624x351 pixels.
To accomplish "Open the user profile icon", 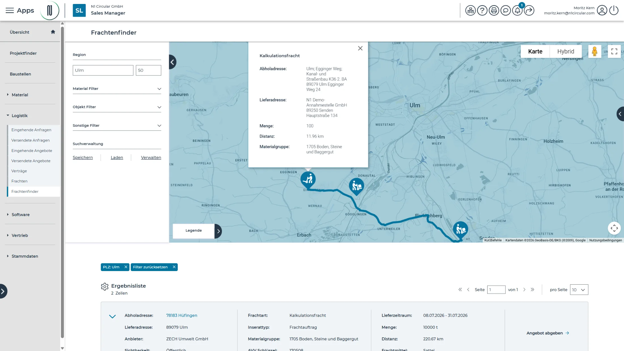I will (x=602, y=10).
